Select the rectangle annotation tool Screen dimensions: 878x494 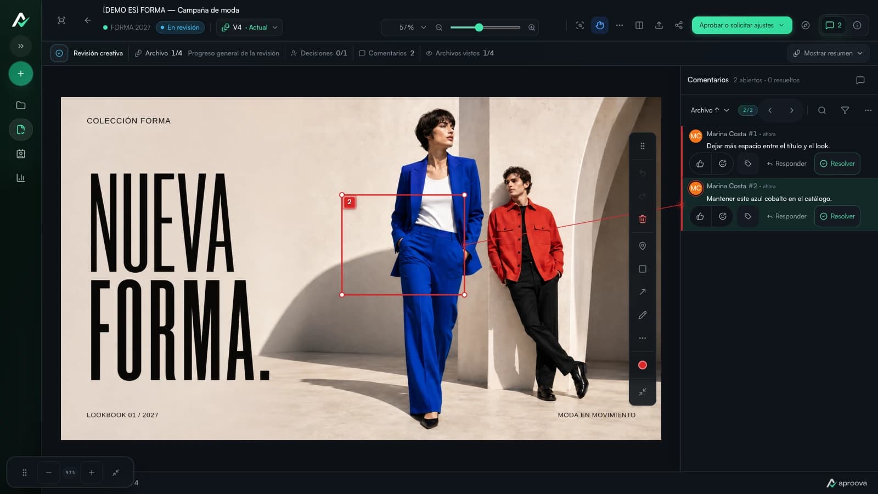643,269
